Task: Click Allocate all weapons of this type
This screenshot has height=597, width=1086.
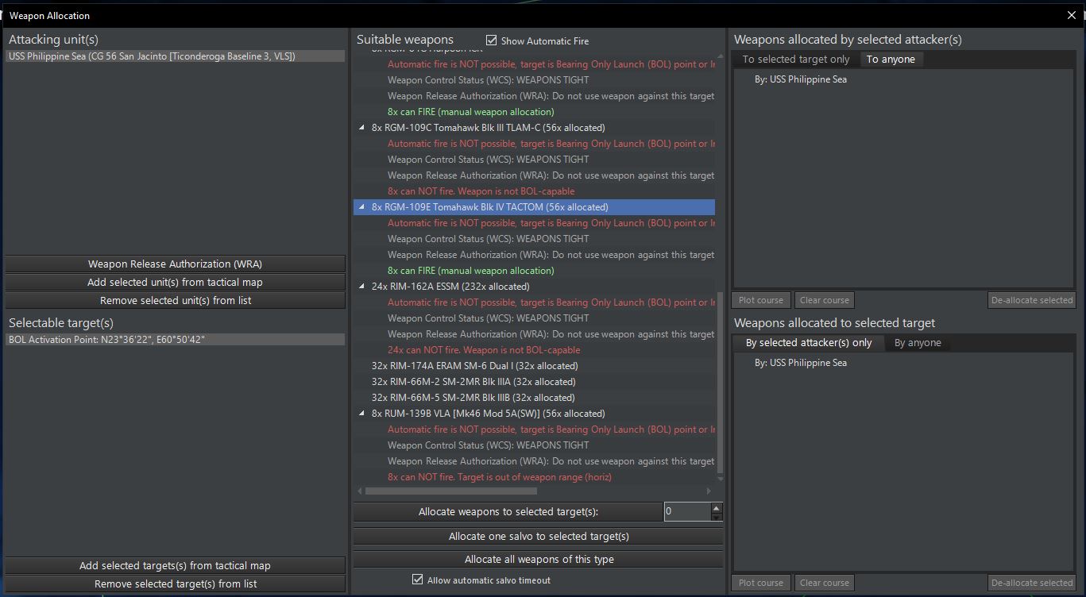Action: (538, 559)
